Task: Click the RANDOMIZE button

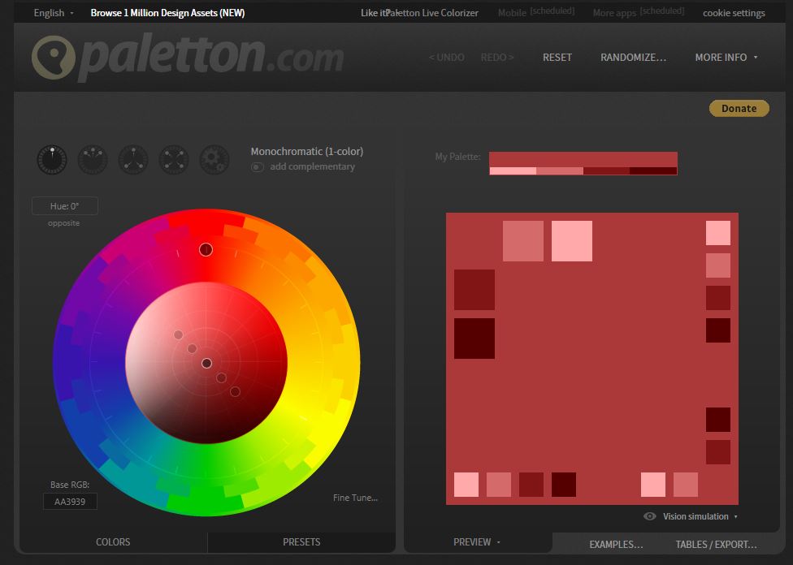Action: pyautogui.click(x=633, y=58)
